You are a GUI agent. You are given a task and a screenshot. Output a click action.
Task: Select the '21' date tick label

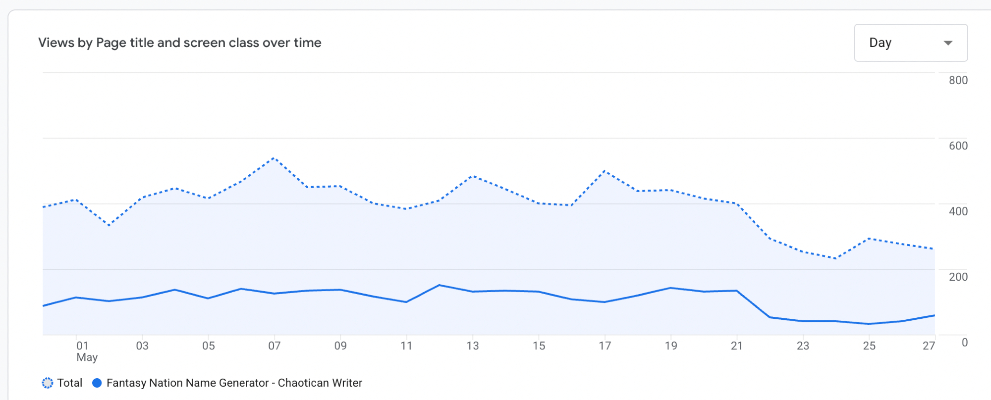(x=736, y=346)
